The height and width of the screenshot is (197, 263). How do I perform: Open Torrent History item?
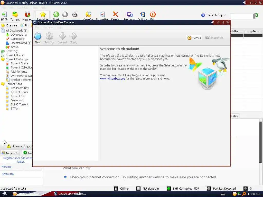(x=15, y=55)
